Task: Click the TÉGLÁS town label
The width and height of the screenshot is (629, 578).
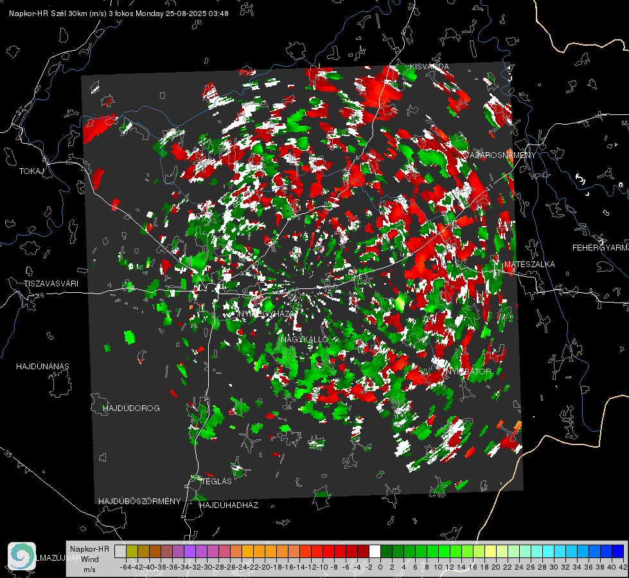Action: click(217, 481)
